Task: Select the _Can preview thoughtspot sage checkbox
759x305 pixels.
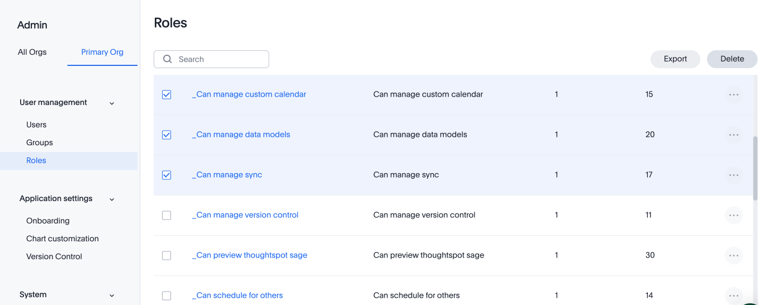Action: (x=167, y=256)
